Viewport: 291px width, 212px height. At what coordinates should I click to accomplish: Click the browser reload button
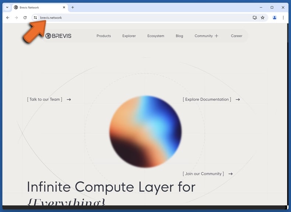coord(25,18)
